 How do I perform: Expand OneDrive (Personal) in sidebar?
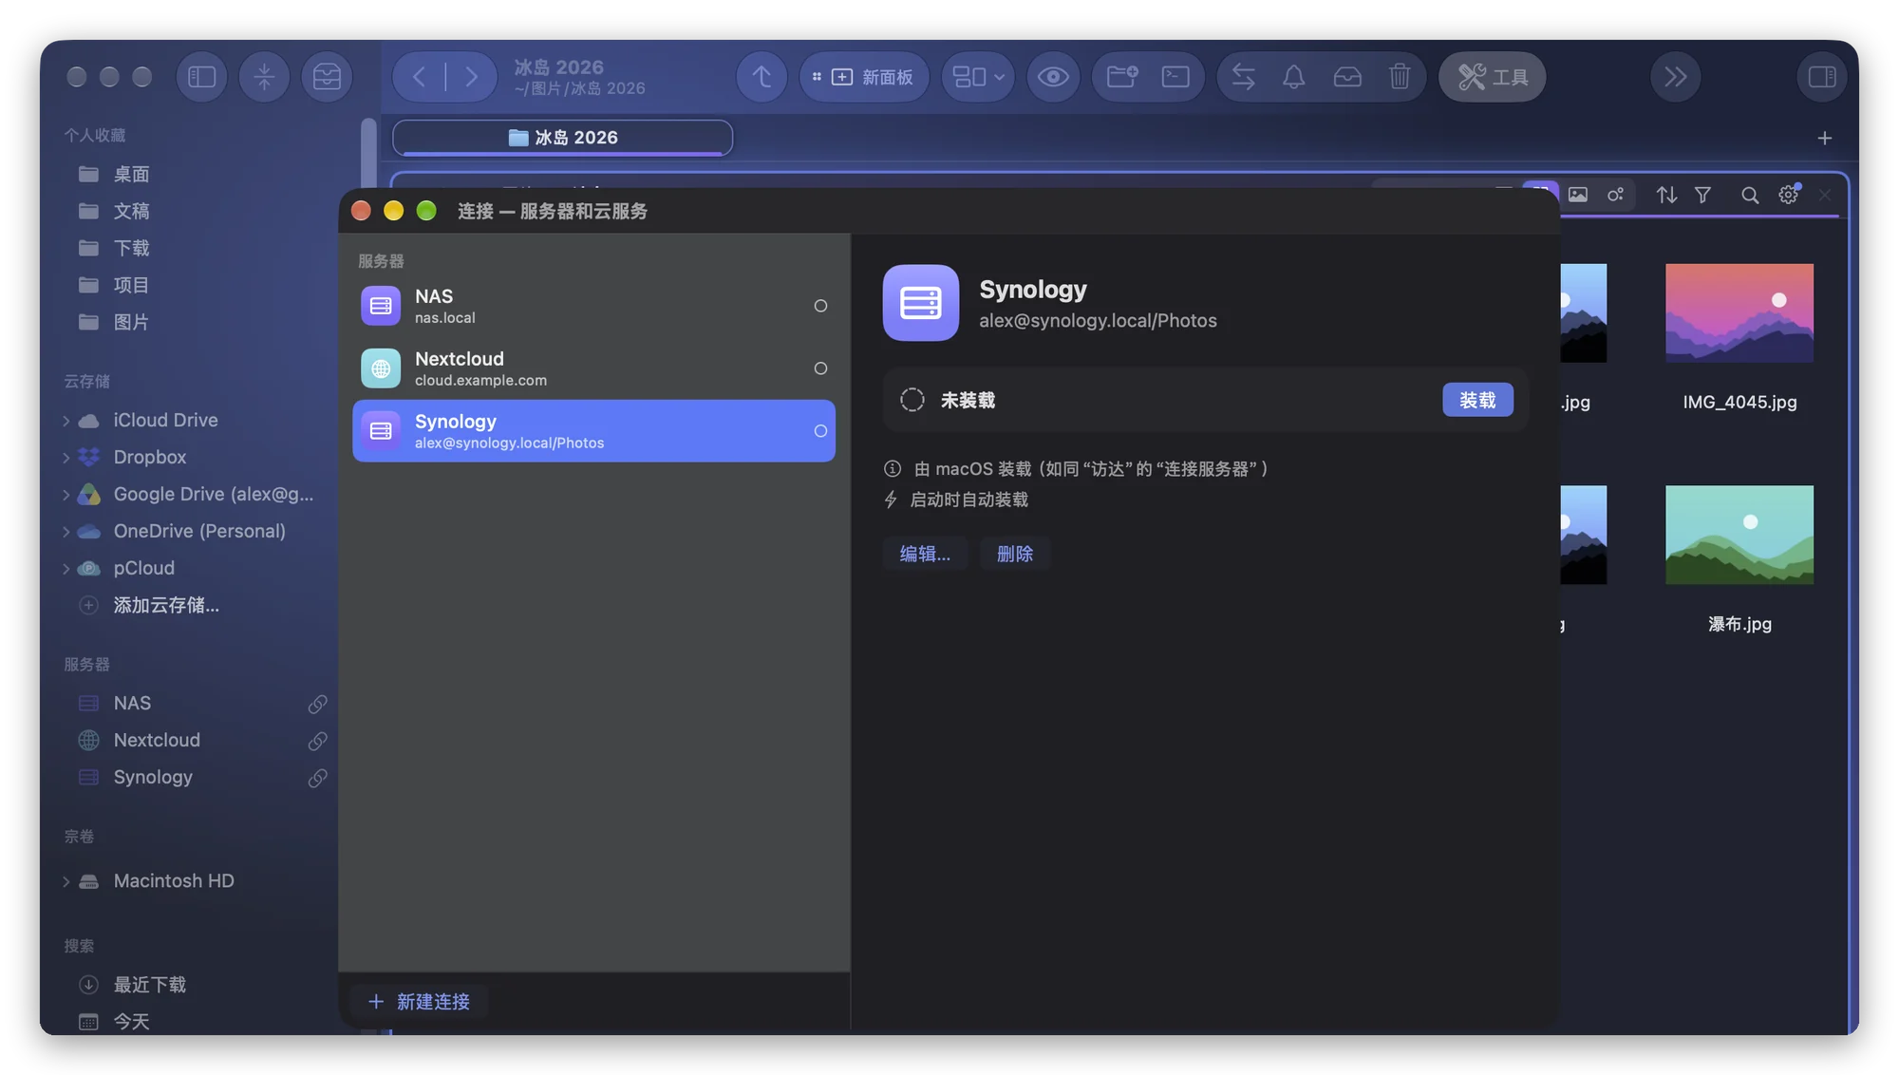coord(66,532)
